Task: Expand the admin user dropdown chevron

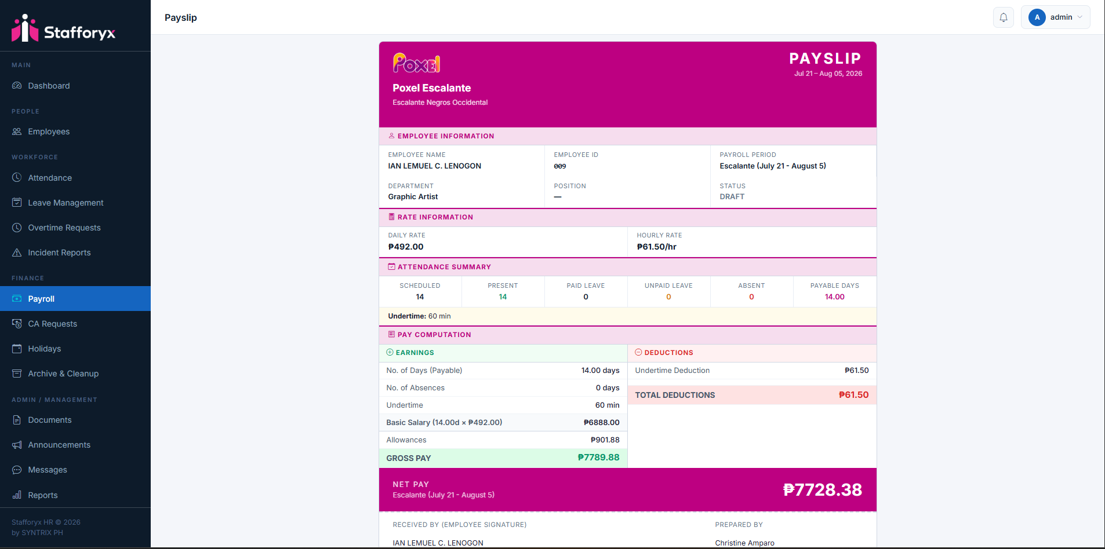Action: point(1080,17)
